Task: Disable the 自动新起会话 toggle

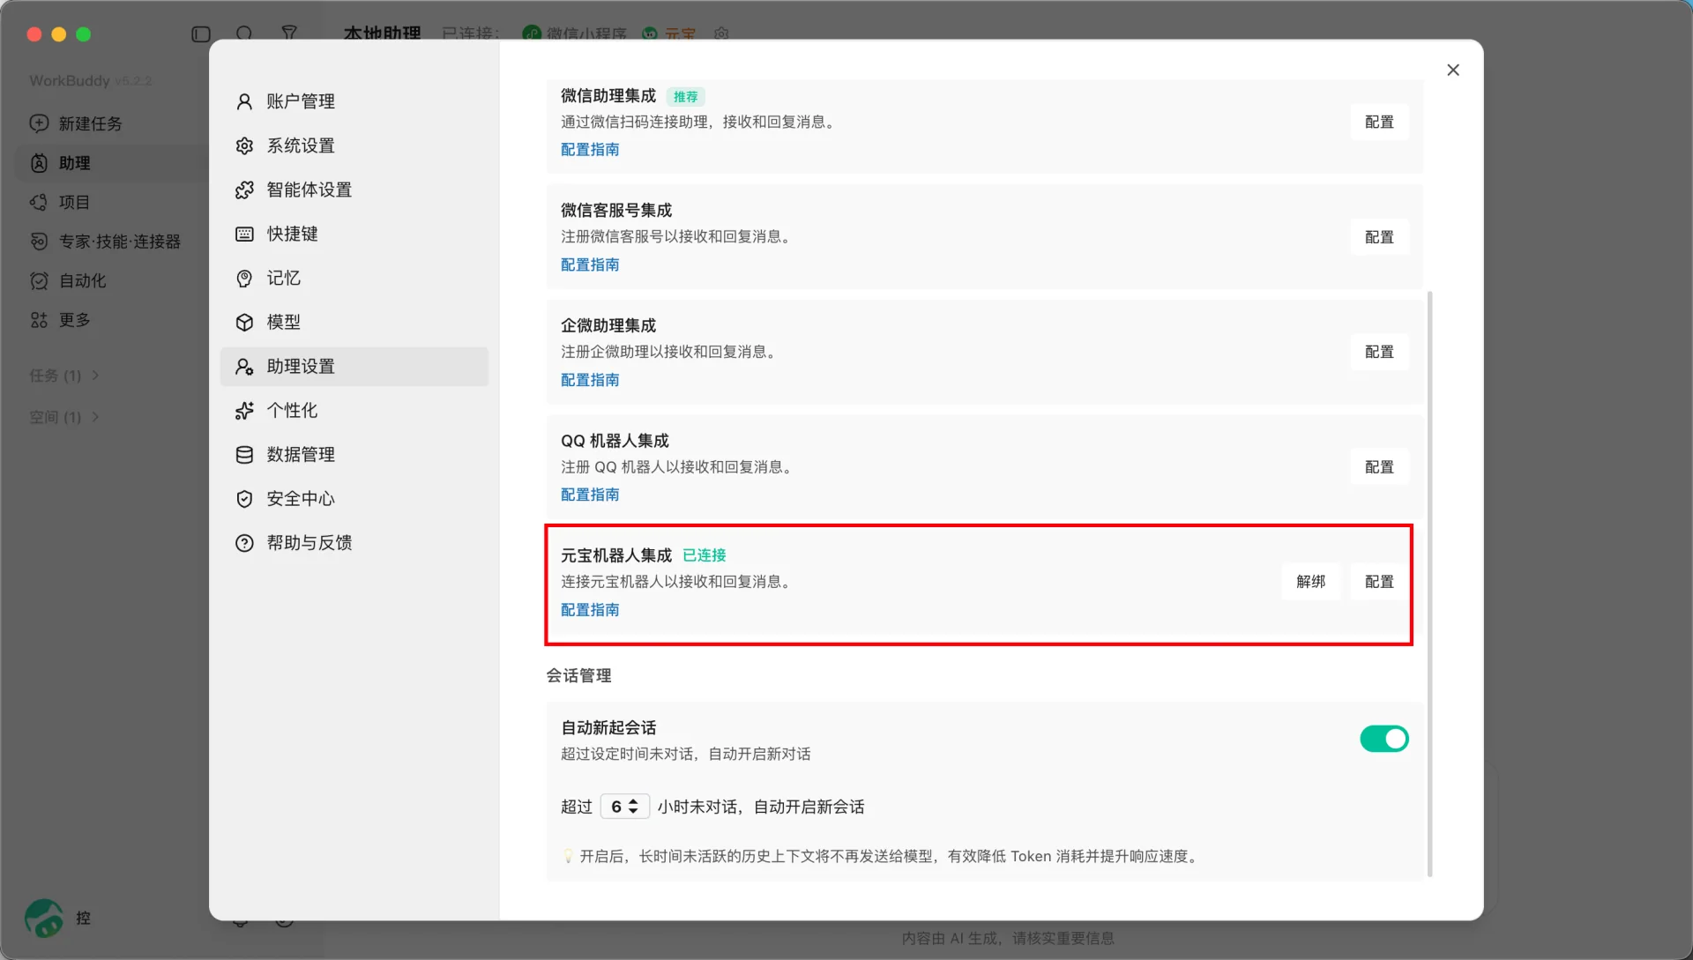Action: point(1383,738)
